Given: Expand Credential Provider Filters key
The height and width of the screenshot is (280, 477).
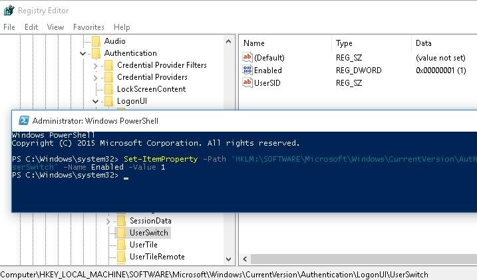Looking at the screenshot, I should point(96,66).
